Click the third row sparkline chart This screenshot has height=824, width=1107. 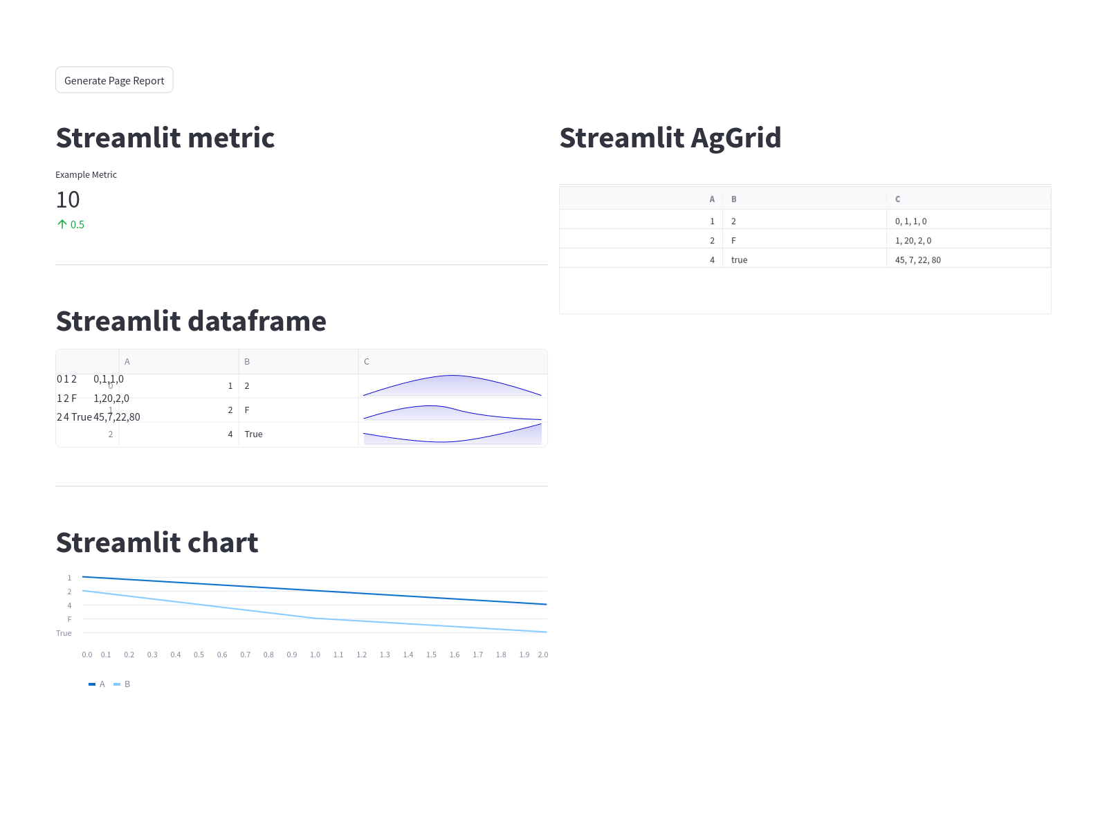pos(452,434)
